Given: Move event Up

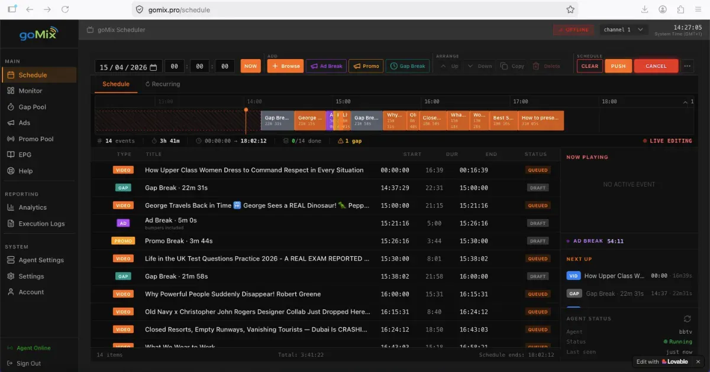Looking at the screenshot, I should (x=449, y=66).
